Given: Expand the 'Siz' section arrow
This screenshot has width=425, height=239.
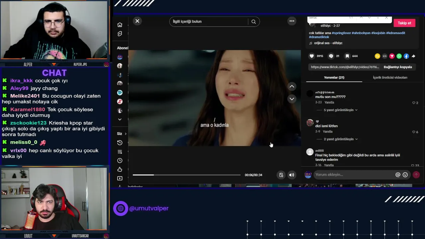Looking at the screenshot, I should pyautogui.click(x=126, y=134).
